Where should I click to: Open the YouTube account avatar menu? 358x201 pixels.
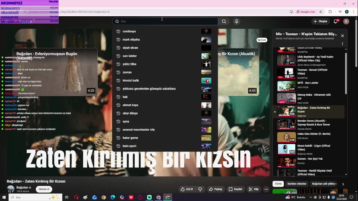(346, 21)
